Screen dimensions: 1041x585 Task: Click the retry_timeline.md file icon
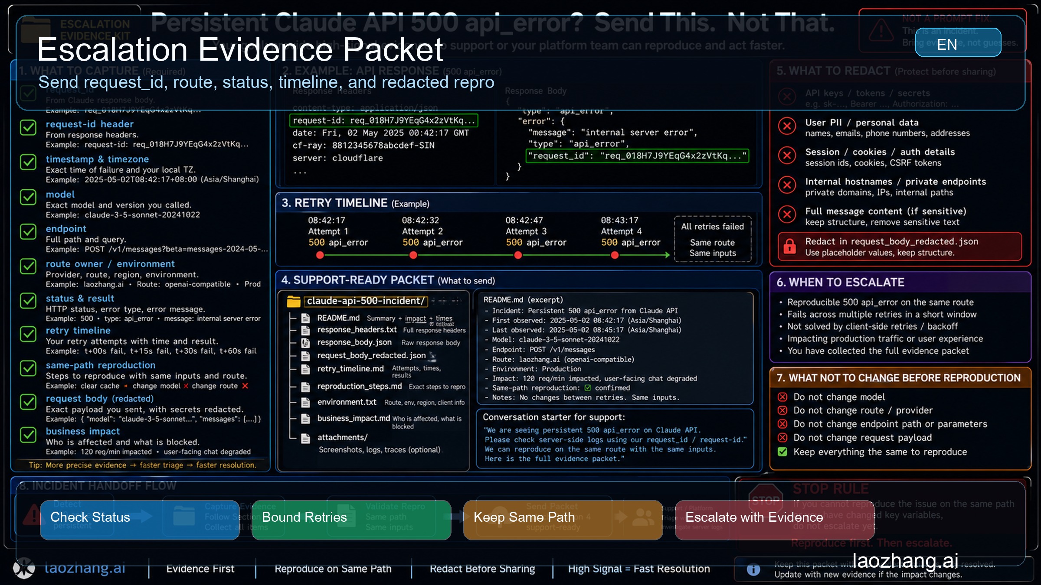tap(306, 369)
